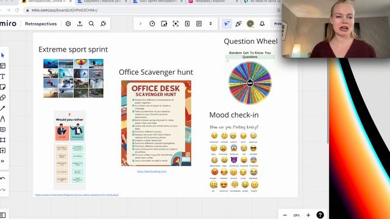Open the help question mark button
390x219 pixels.
(320, 215)
